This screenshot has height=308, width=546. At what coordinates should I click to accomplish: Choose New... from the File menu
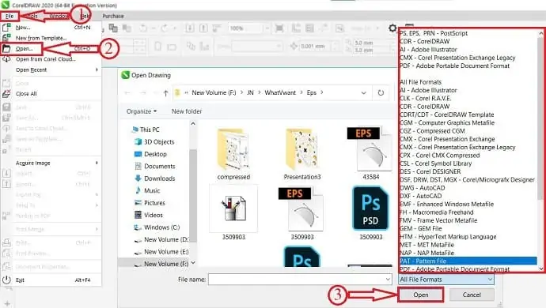coord(51,27)
